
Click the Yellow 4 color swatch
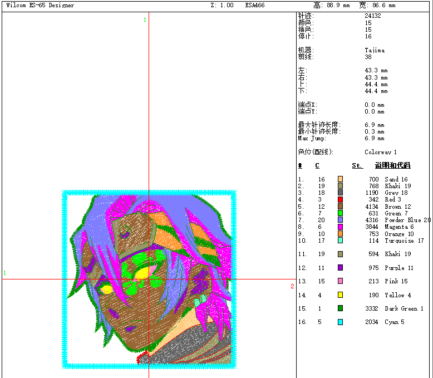[340, 295]
